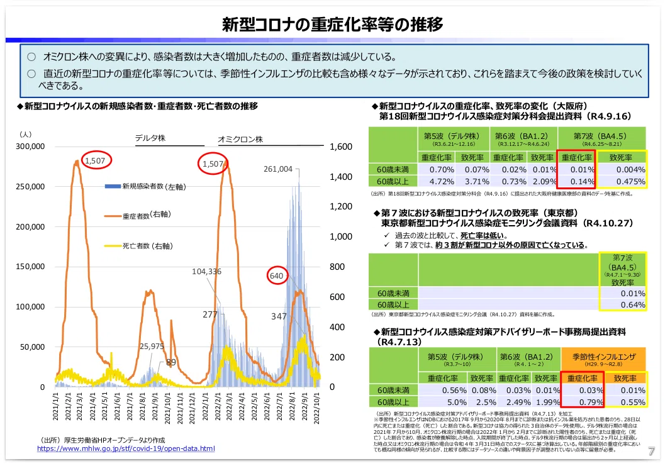The image size is (670, 466).
Task: Click the left axis value 150,000
Action: (30, 267)
